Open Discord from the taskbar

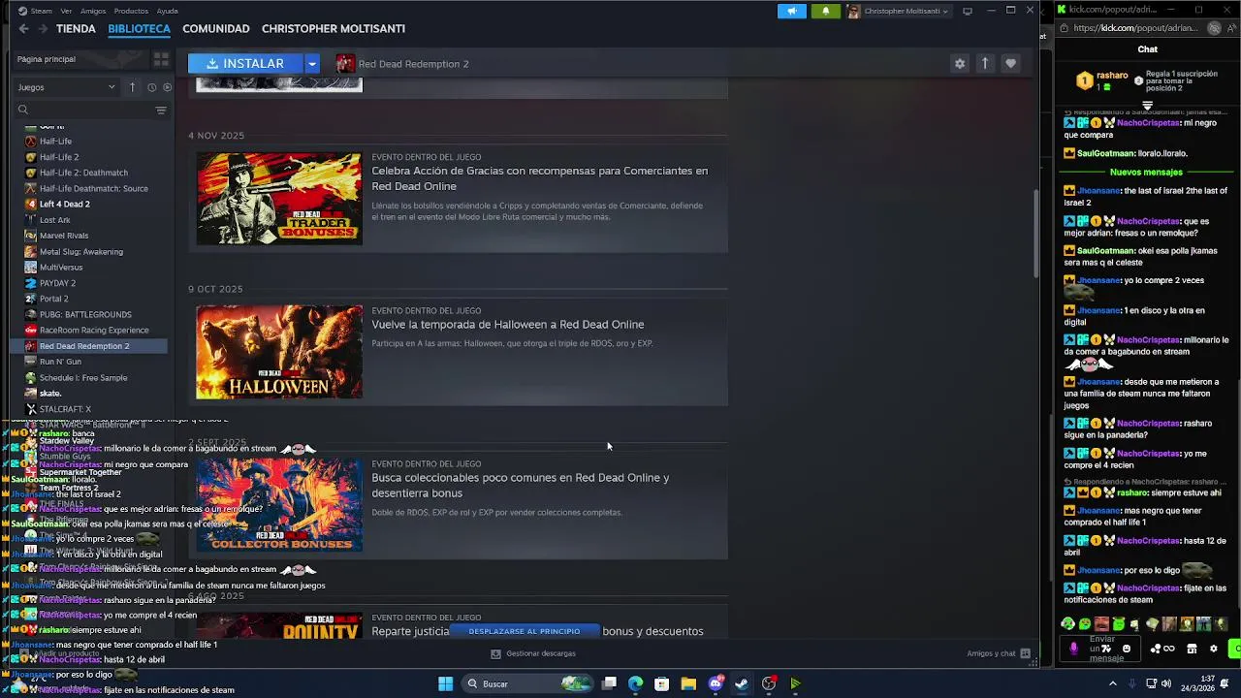[716, 683]
